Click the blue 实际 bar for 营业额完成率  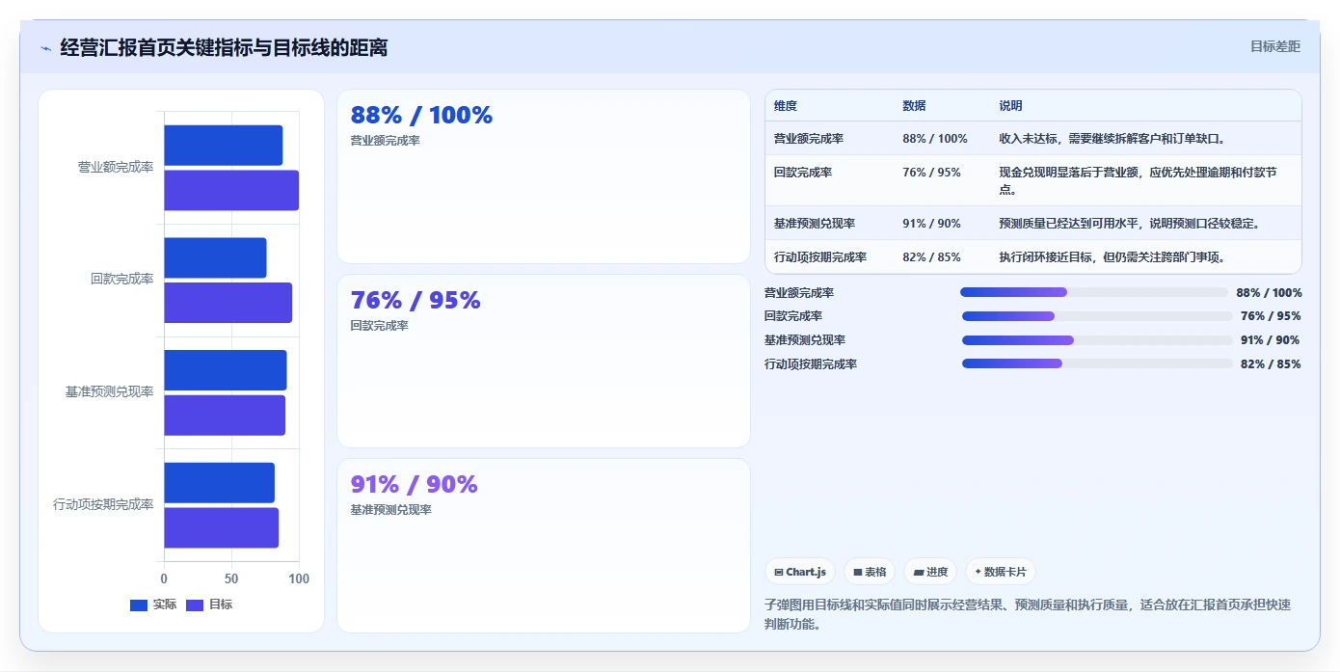pyautogui.click(x=223, y=146)
